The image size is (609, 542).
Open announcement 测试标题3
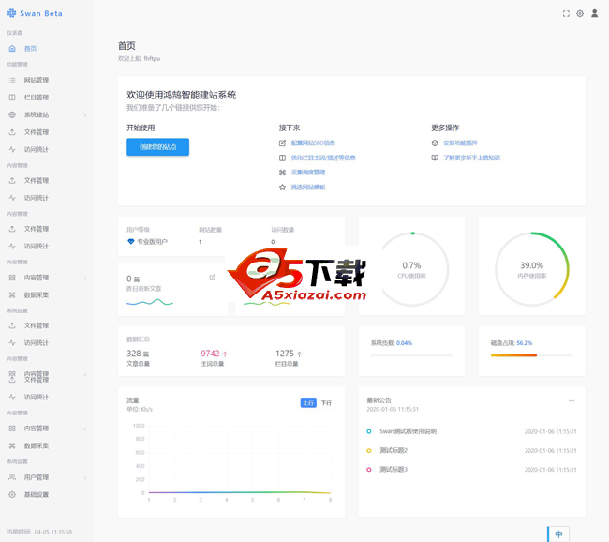coord(394,469)
